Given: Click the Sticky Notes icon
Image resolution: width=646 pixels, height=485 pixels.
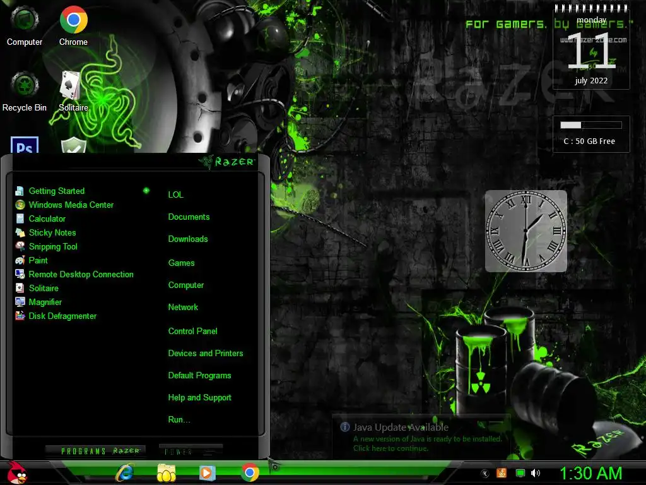Looking at the screenshot, I should [x=20, y=232].
